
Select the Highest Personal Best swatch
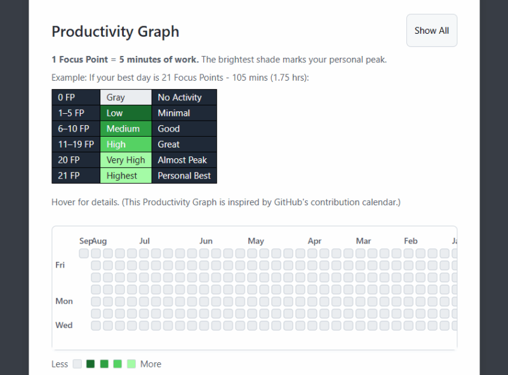point(126,175)
